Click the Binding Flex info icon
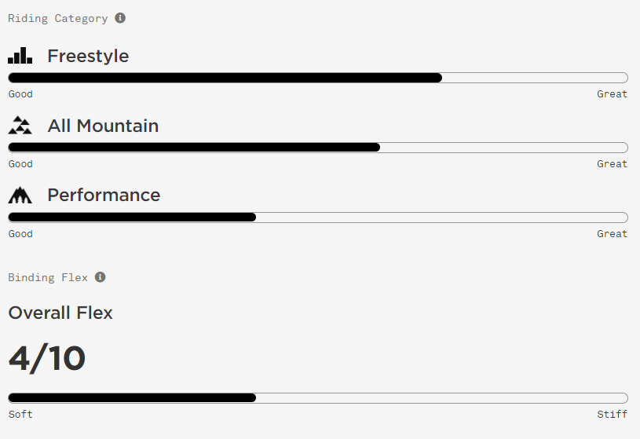The height and width of the screenshot is (439, 640). [100, 277]
